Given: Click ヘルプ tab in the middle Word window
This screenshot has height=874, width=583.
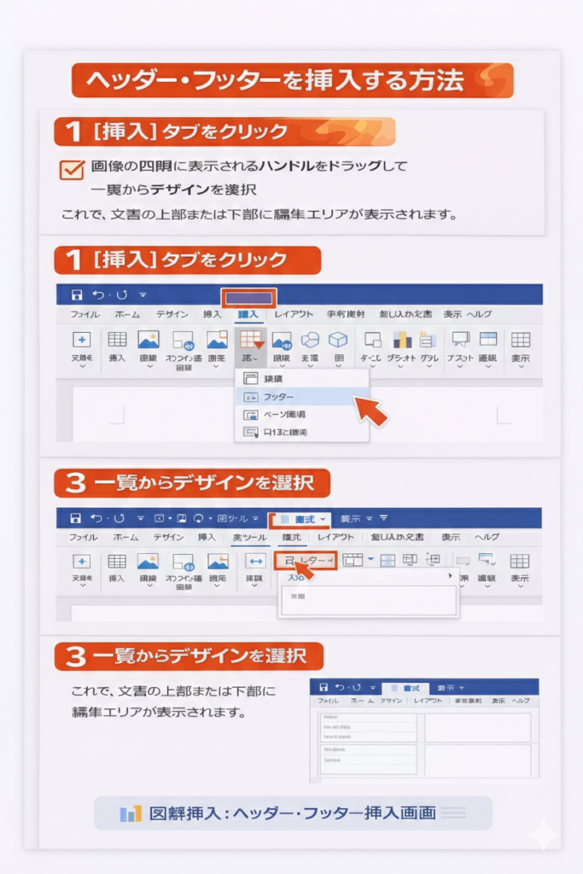Looking at the screenshot, I should point(487,538).
